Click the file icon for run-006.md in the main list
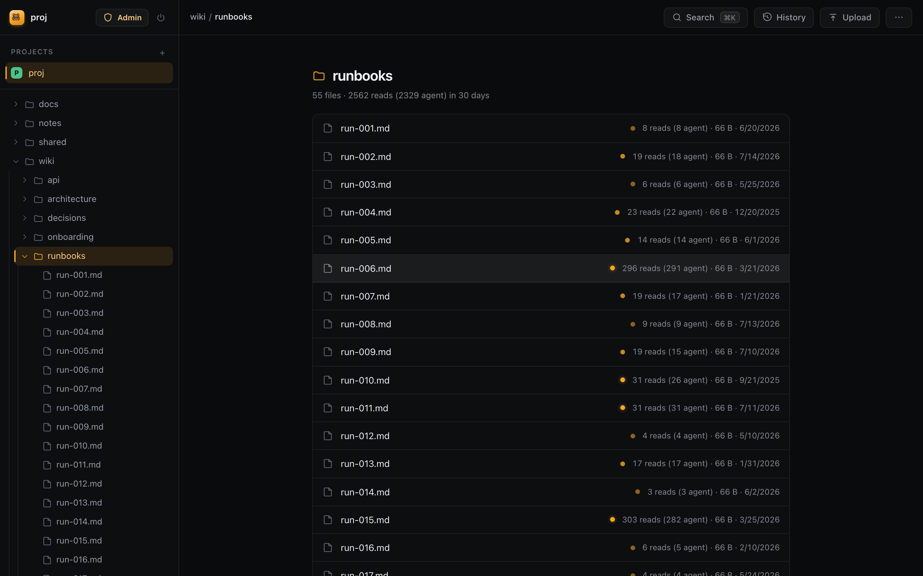Screen dimensions: 923x576 click(327, 268)
